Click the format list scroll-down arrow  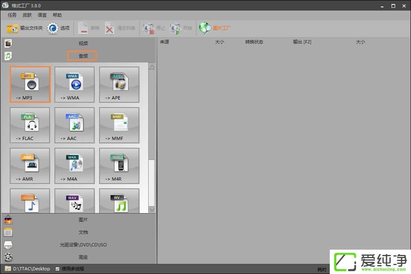[x=151, y=209]
